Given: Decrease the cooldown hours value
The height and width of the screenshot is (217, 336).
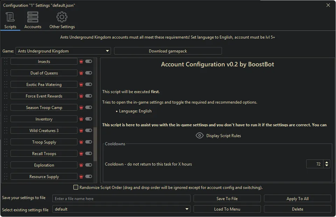Looking at the screenshot, I should click(327, 166).
